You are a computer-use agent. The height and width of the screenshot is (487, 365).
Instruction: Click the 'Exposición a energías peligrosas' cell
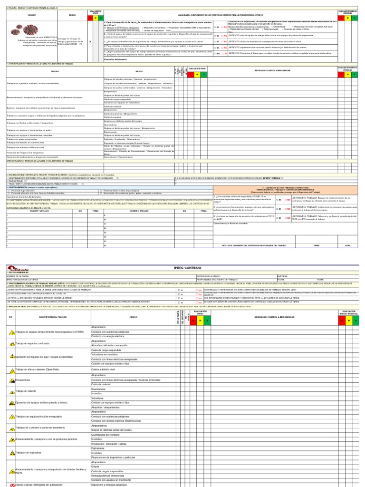click(x=134, y=485)
